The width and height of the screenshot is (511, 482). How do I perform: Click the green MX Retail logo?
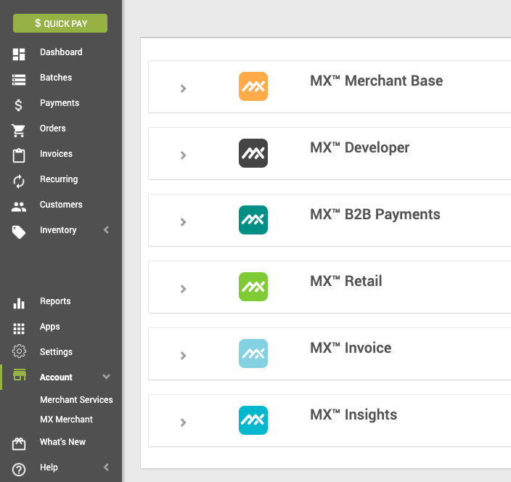(253, 287)
